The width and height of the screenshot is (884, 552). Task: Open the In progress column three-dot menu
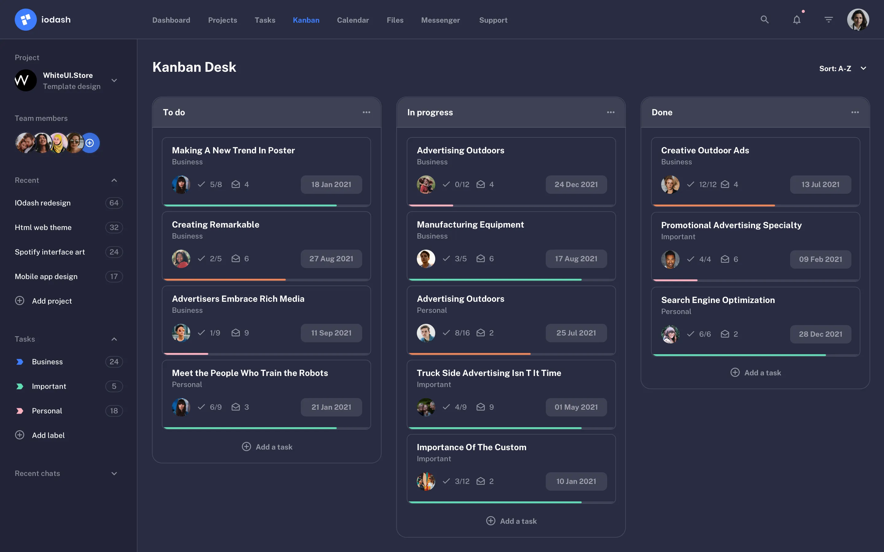point(611,113)
